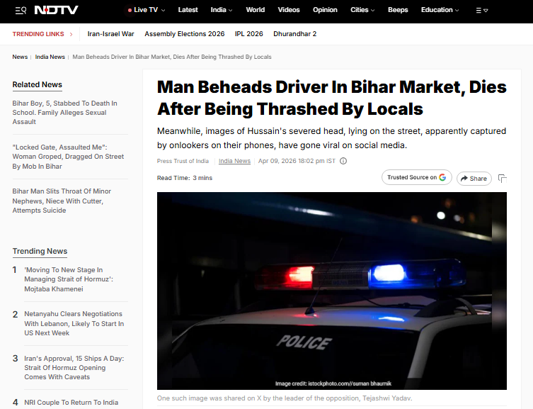Click the Google icon in Trusted Source button
Image resolution: width=533 pixels, height=409 pixels.
(x=442, y=177)
